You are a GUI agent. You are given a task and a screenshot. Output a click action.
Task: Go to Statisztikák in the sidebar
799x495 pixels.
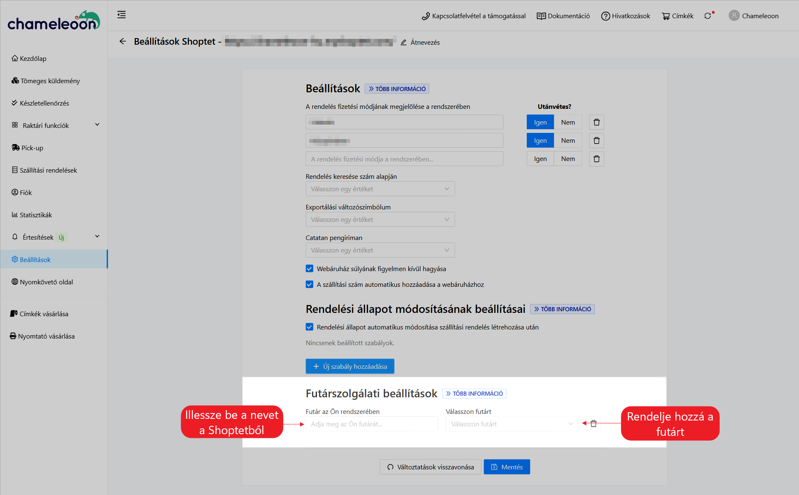[x=36, y=215]
